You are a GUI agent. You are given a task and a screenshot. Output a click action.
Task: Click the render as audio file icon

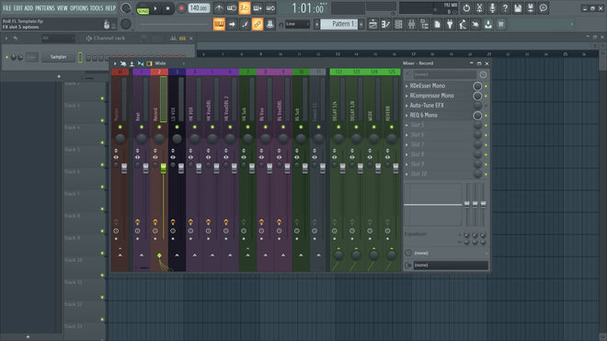(x=531, y=8)
